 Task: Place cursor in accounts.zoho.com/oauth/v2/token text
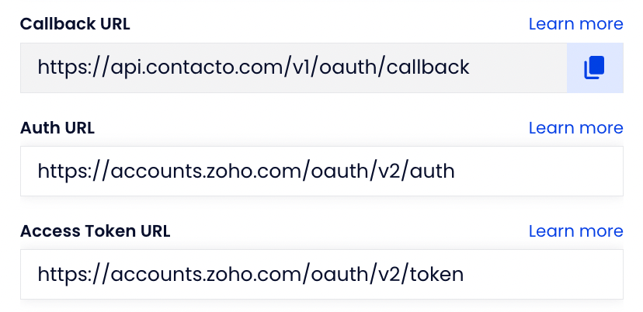[x=251, y=274]
